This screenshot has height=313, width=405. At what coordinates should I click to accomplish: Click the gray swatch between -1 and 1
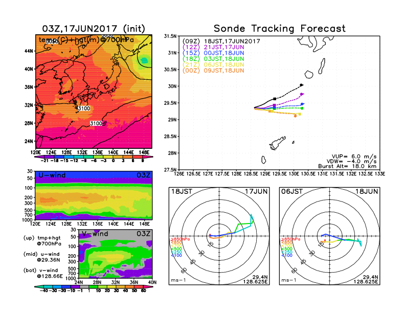[84, 287]
